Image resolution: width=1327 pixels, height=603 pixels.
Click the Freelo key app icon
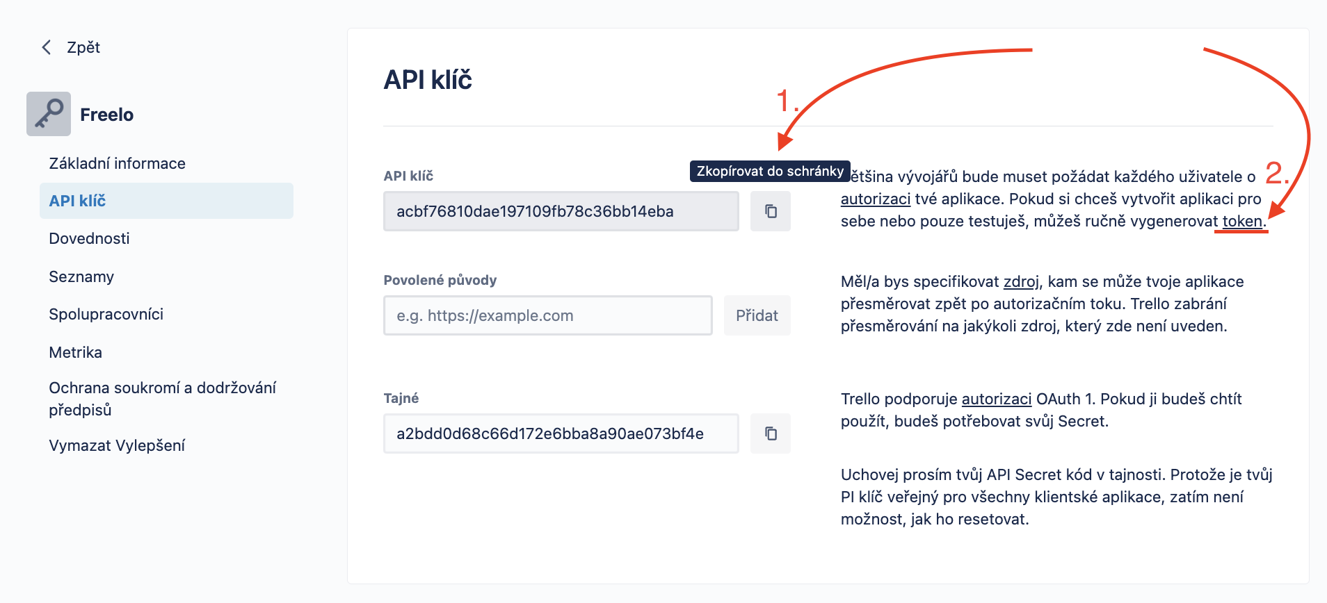pyautogui.click(x=49, y=114)
